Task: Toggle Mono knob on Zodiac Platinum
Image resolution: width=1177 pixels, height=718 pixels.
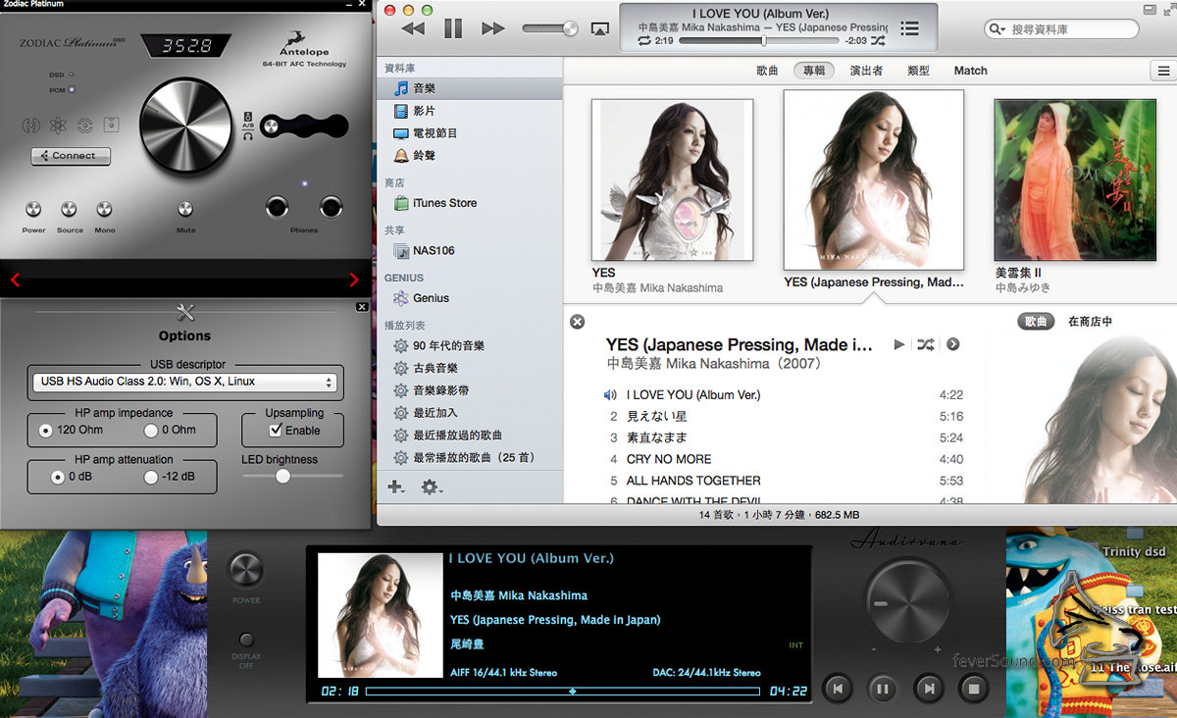Action: click(104, 209)
